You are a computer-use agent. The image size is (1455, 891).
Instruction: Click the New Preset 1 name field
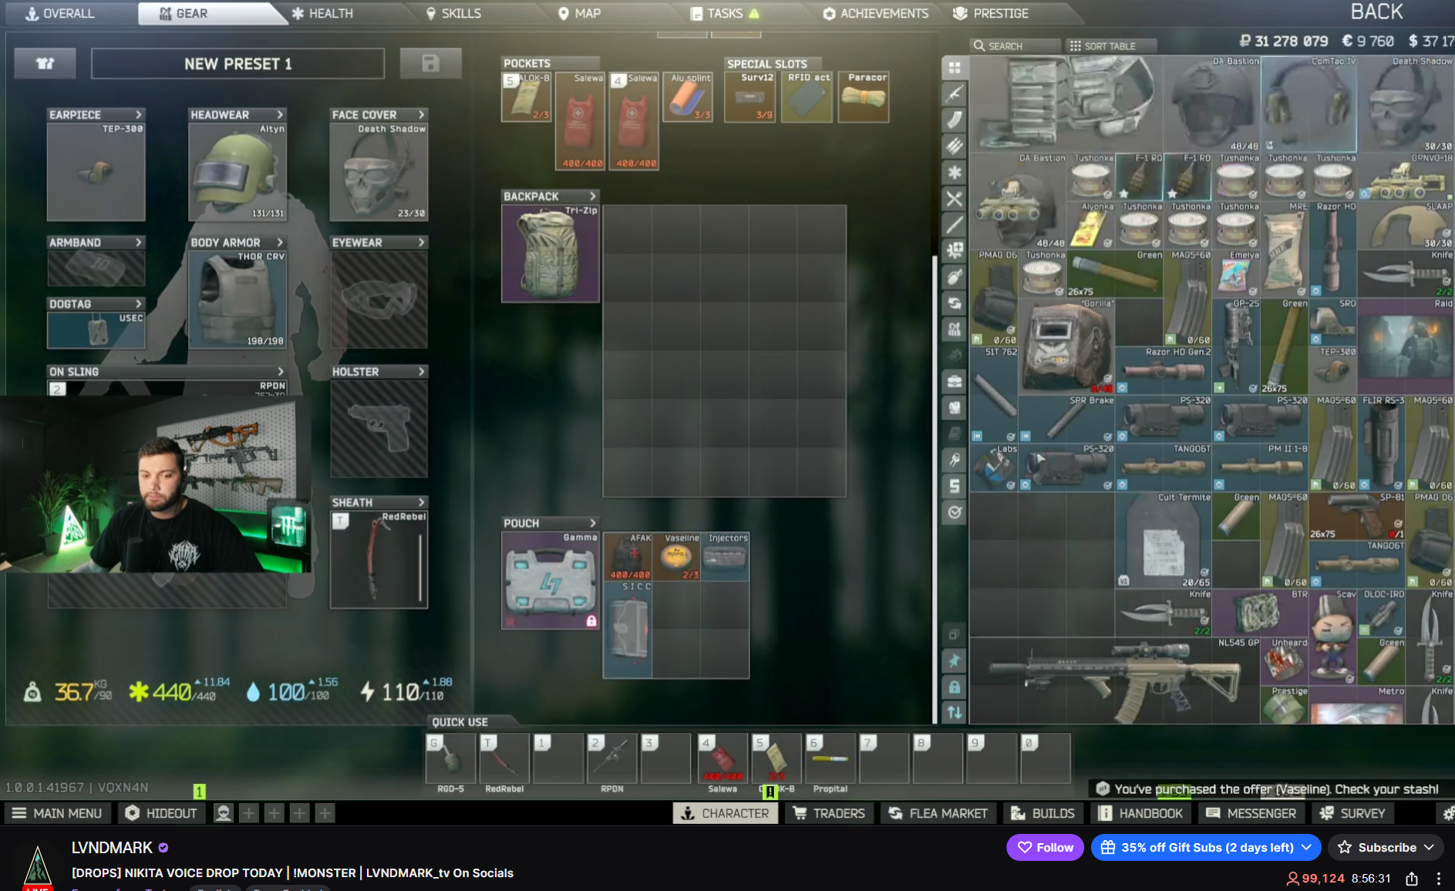click(237, 63)
